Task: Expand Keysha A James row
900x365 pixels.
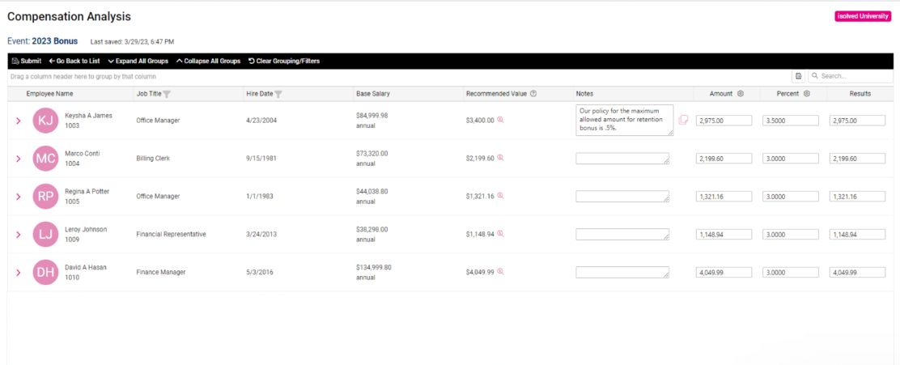Action: (18, 121)
